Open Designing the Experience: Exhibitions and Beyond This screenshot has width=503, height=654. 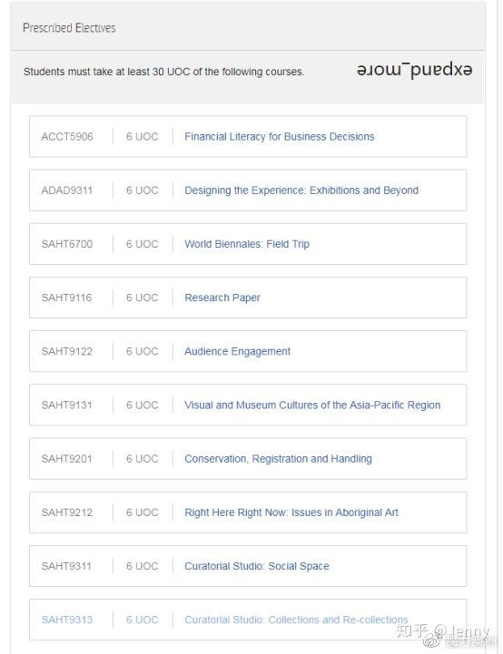(x=301, y=190)
